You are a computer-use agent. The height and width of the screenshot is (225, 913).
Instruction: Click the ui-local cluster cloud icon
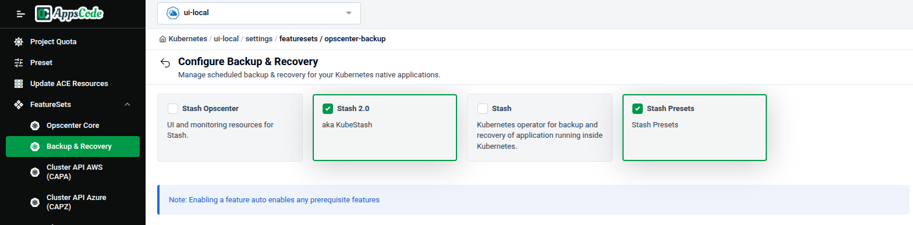pyautogui.click(x=172, y=13)
